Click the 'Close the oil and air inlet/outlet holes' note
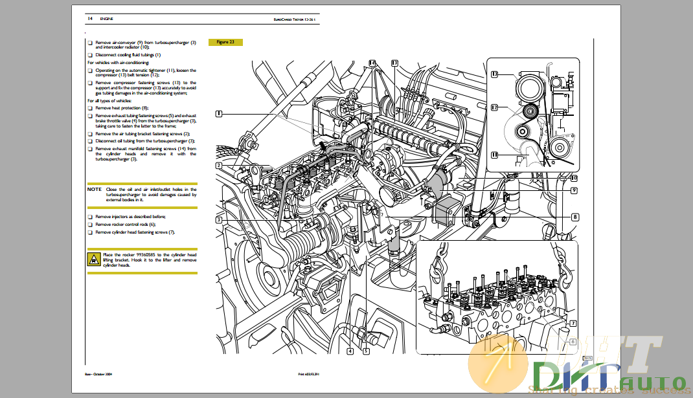 [151, 194]
